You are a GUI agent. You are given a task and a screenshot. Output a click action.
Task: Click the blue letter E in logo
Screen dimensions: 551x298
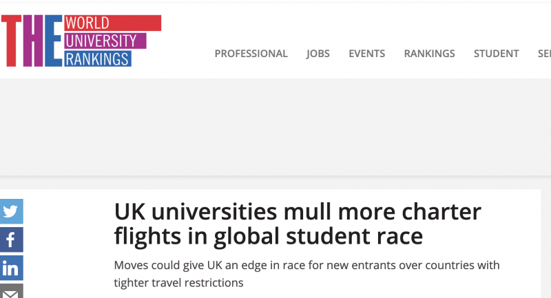pos(54,41)
